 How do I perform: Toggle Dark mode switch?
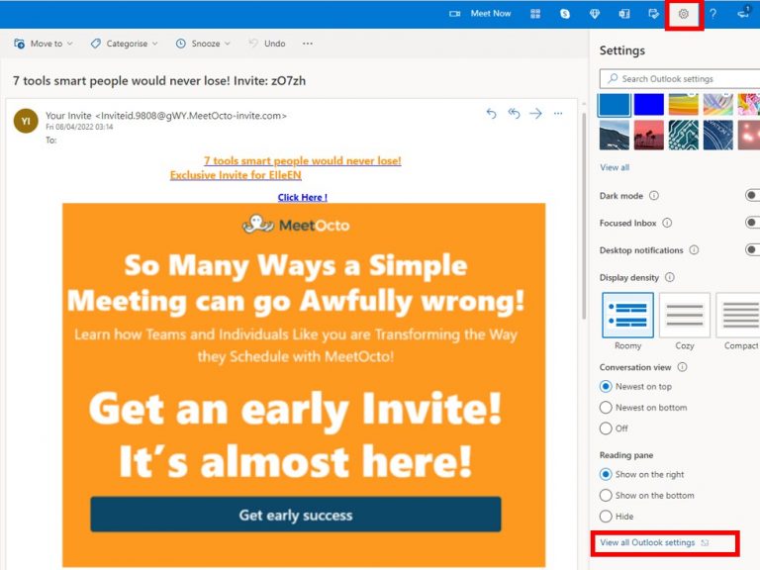click(752, 195)
